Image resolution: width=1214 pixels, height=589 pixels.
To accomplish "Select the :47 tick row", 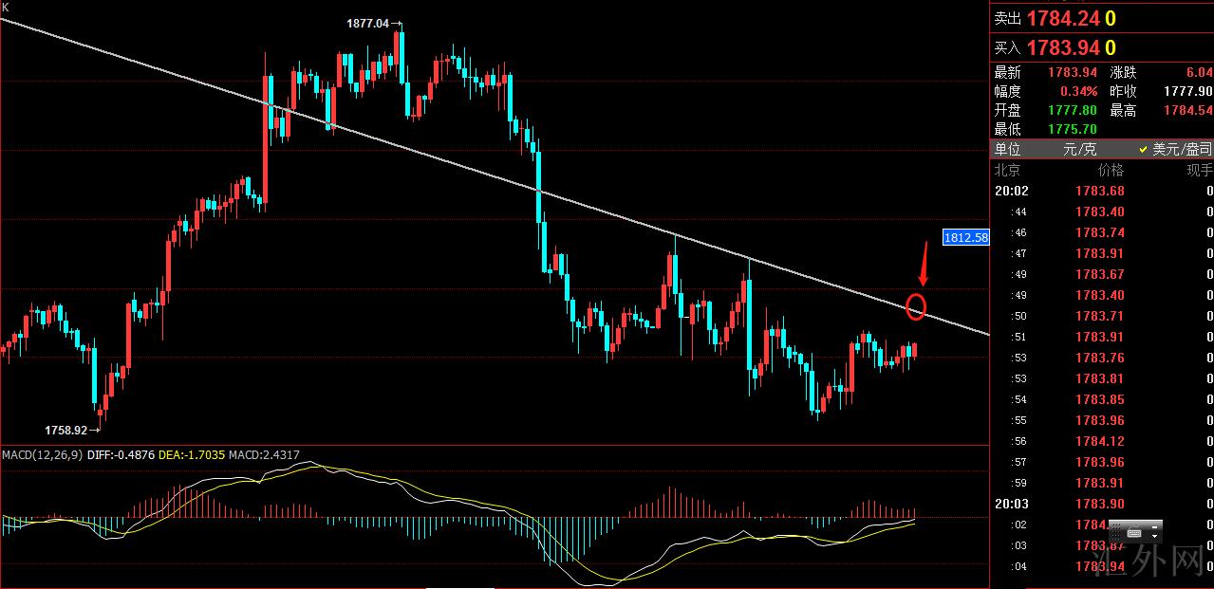I will point(1102,253).
